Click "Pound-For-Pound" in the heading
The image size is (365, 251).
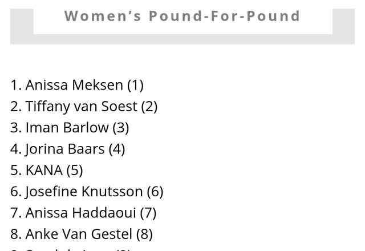[x=225, y=15]
